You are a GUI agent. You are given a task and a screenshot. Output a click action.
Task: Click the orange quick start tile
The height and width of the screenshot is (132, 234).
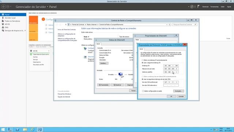[33, 20]
